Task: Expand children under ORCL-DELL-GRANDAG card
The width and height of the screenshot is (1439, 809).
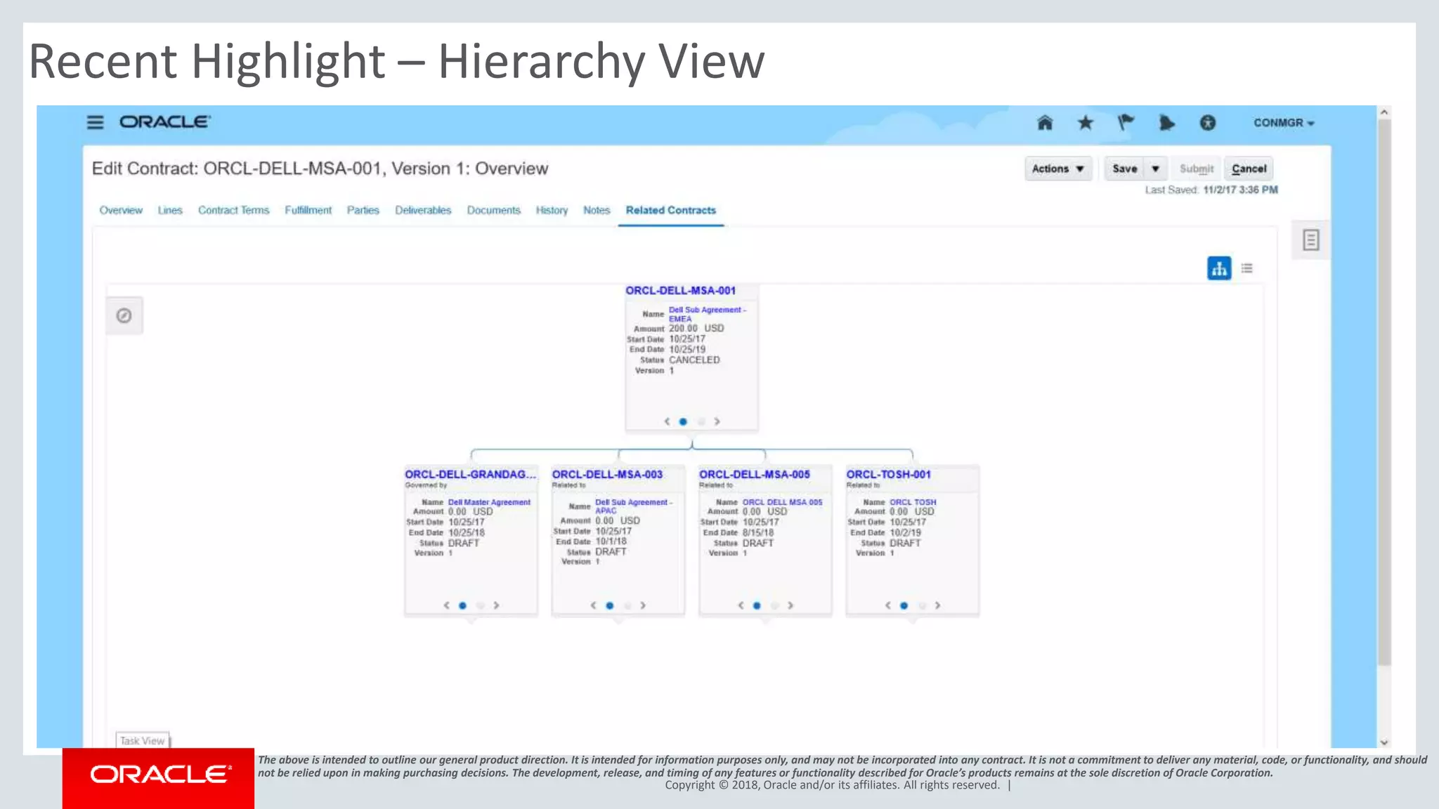Action: 471,621
